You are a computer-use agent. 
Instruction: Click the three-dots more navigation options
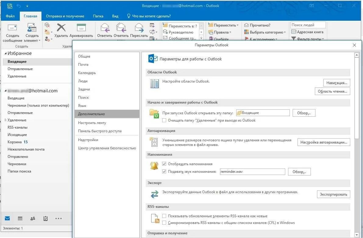click(58, 218)
